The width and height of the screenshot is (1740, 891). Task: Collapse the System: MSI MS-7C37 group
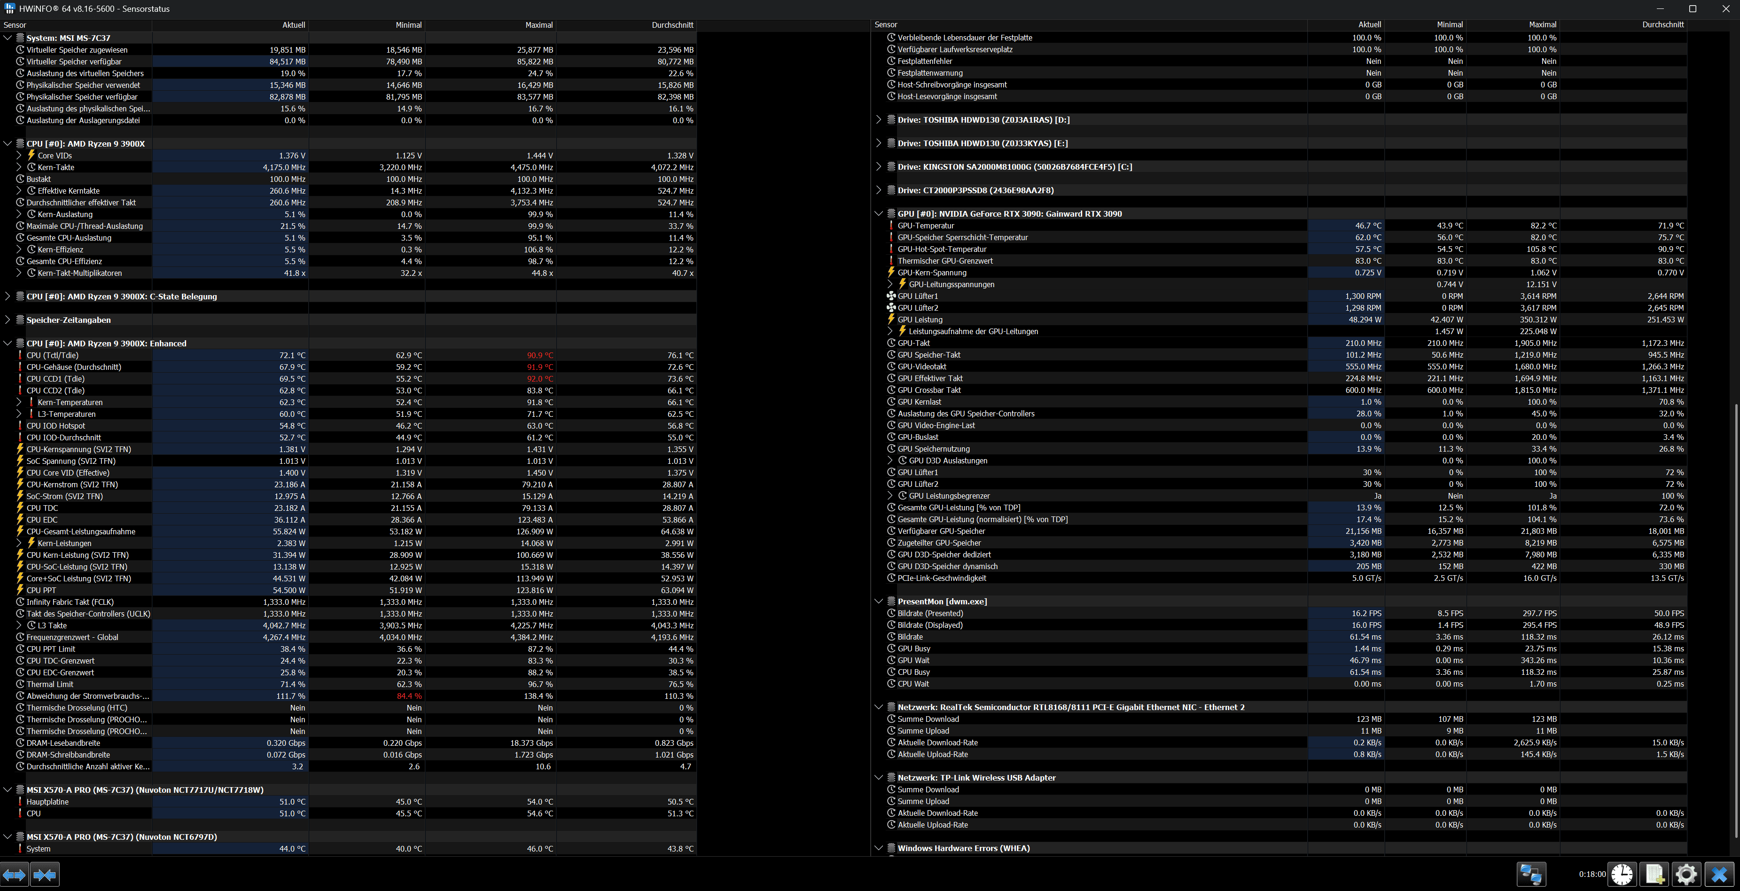tap(8, 38)
